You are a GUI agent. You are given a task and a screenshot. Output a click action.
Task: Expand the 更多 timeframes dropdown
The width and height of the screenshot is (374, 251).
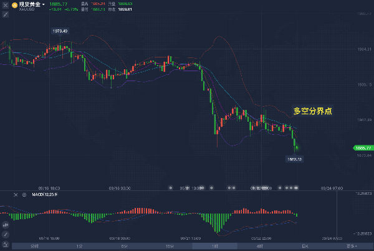(x=352, y=246)
